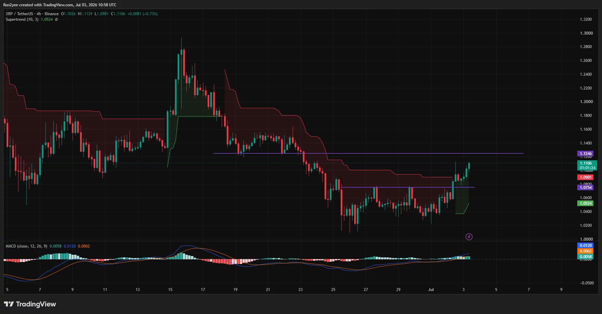Click the 1.3200 price axis label
The height and width of the screenshot is (314, 602).
click(586, 19)
